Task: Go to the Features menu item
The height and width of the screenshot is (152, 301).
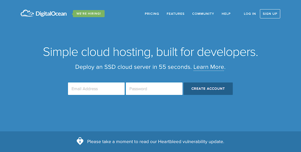Action: click(175, 14)
